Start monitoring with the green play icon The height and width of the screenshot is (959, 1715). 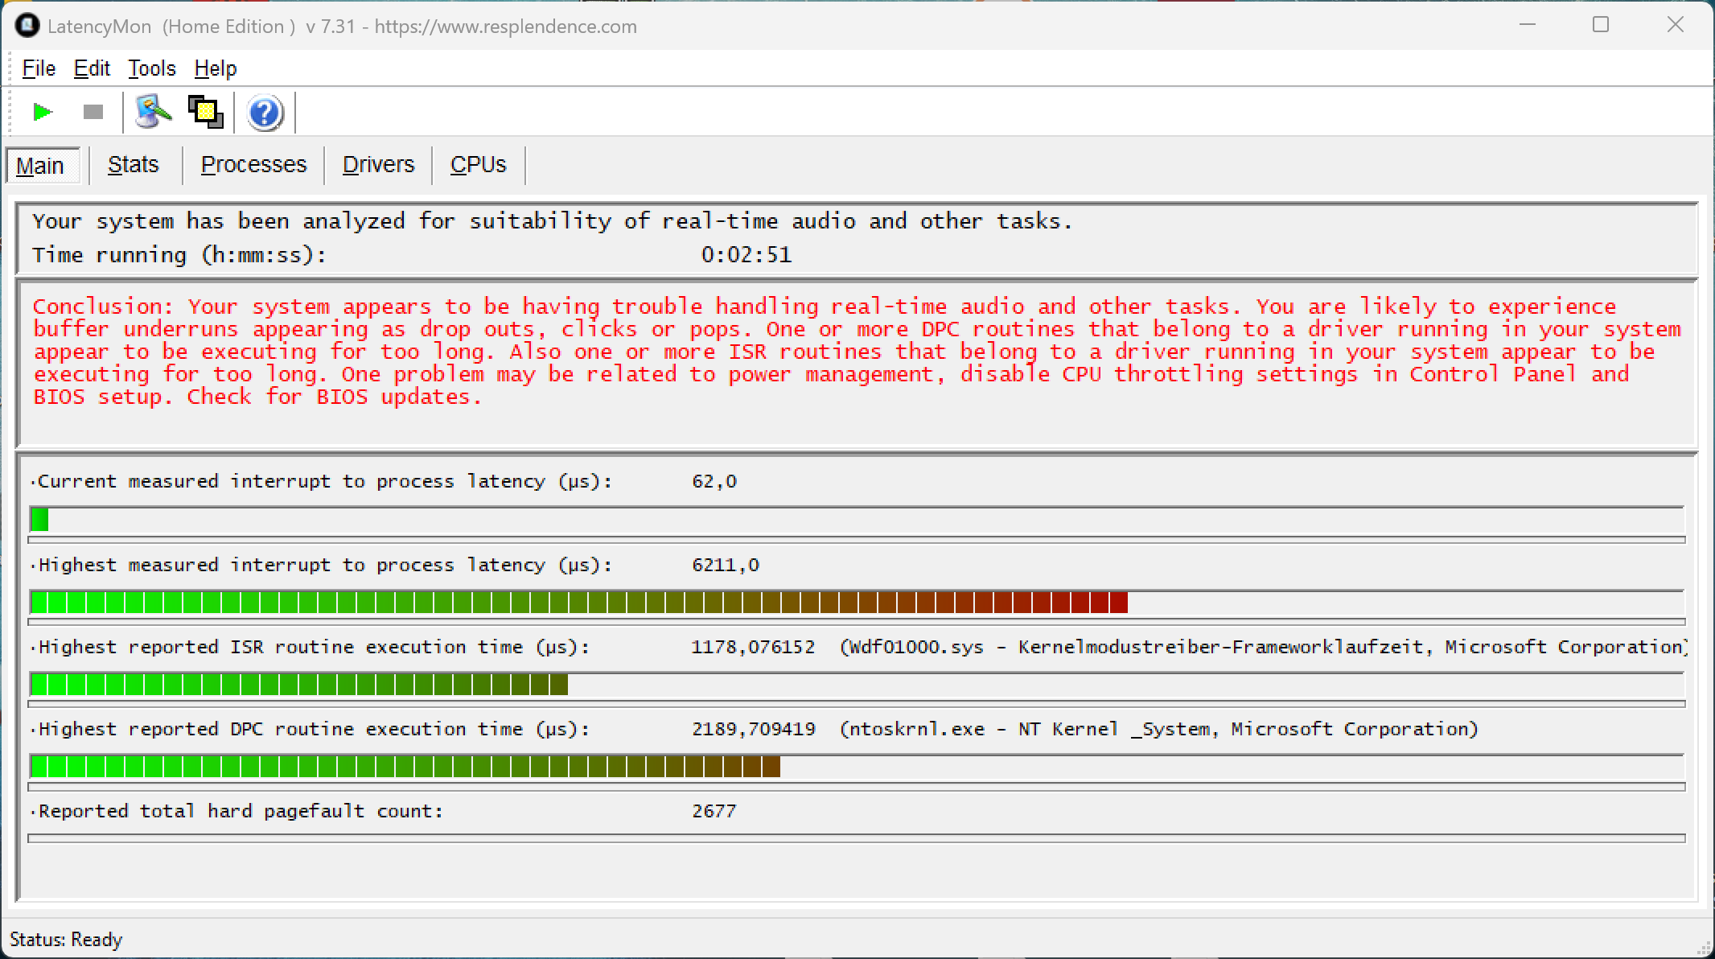(43, 112)
